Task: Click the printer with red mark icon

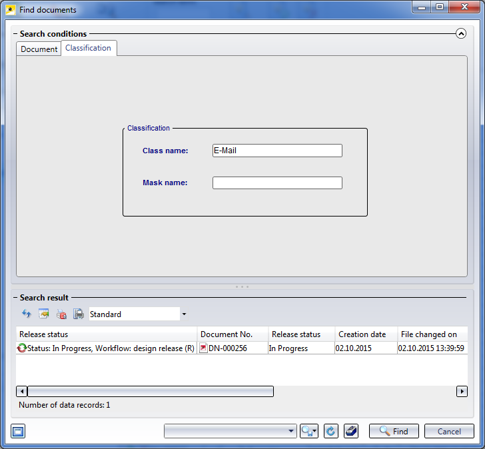Action: 61,314
